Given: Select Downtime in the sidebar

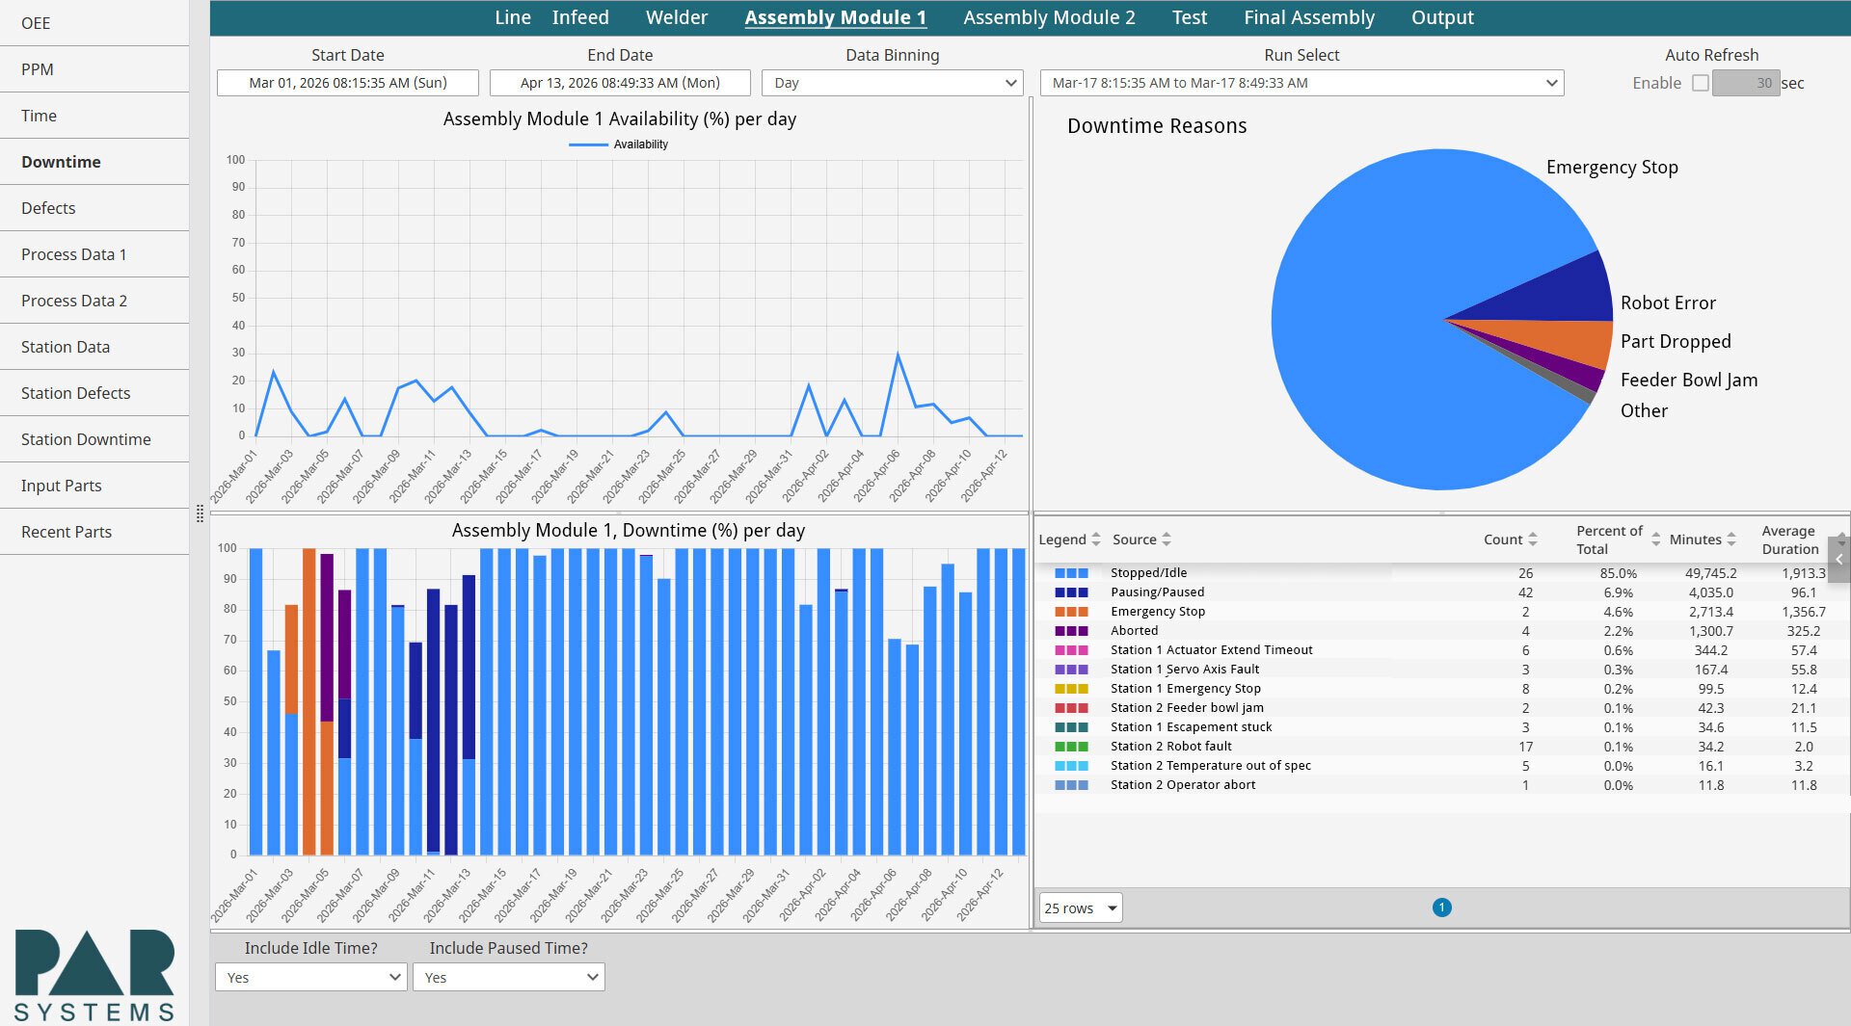Looking at the screenshot, I should [94, 162].
